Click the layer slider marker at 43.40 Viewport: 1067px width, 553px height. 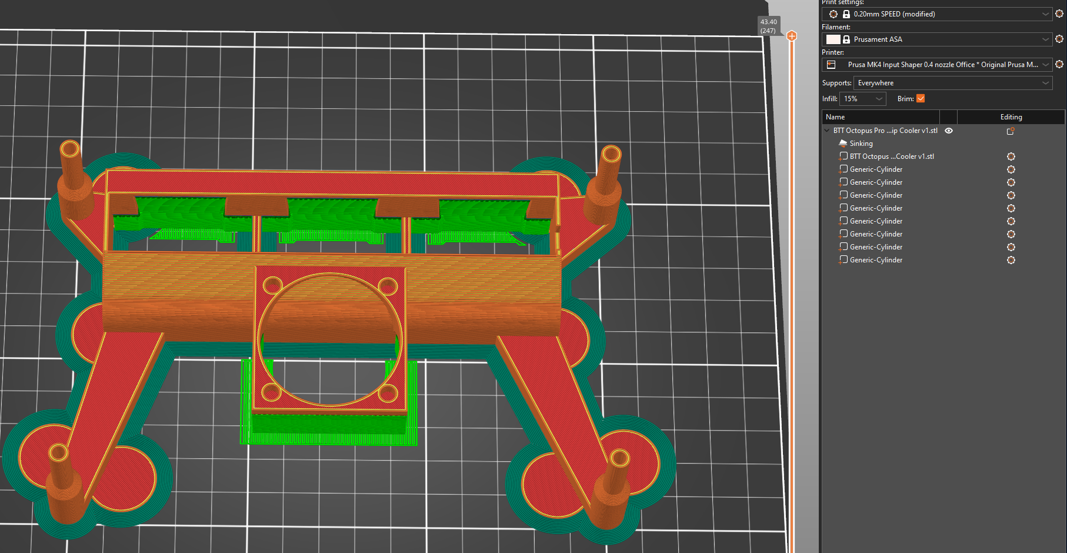(x=791, y=36)
